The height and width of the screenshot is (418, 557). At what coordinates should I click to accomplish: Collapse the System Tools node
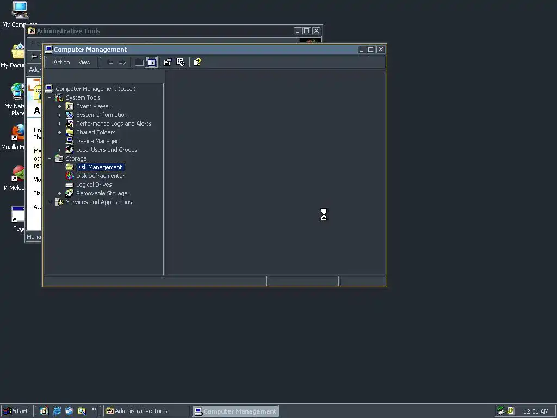(x=49, y=97)
